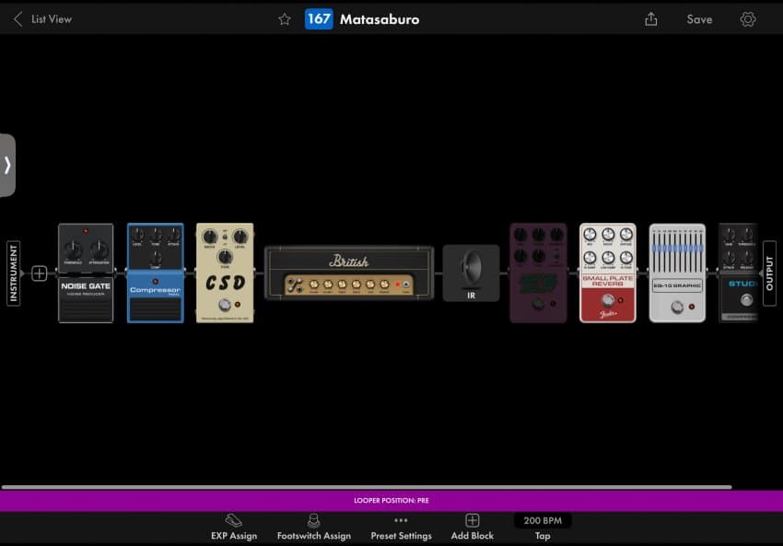Favorite the preset with the star icon
Screen dimensions: 783x546
click(x=285, y=19)
